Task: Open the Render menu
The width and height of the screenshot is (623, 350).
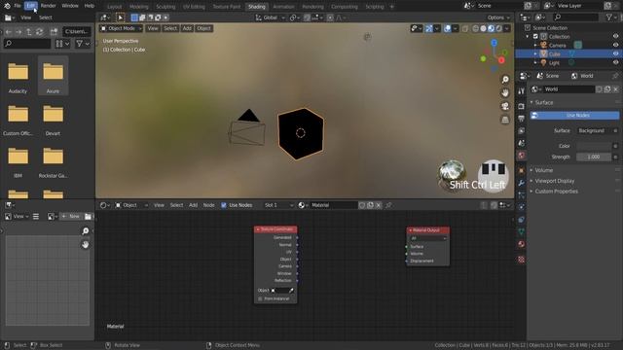Action: click(49, 6)
